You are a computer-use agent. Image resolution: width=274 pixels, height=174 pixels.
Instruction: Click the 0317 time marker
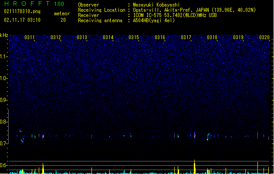coord(186,37)
